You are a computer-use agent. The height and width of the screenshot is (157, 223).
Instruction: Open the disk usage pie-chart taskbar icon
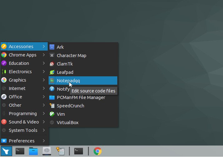pos(47,151)
